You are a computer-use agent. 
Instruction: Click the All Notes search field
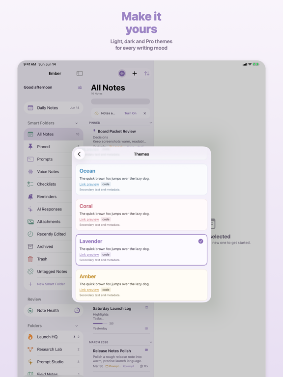pos(120,101)
